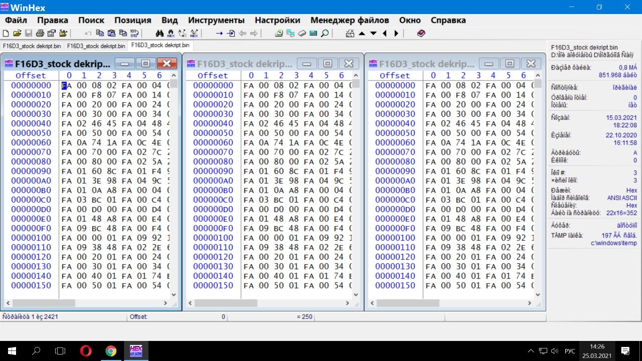Click the magnifying glass analyze icon
This screenshot has height=361, width=642.
click(x=325, y=34)
